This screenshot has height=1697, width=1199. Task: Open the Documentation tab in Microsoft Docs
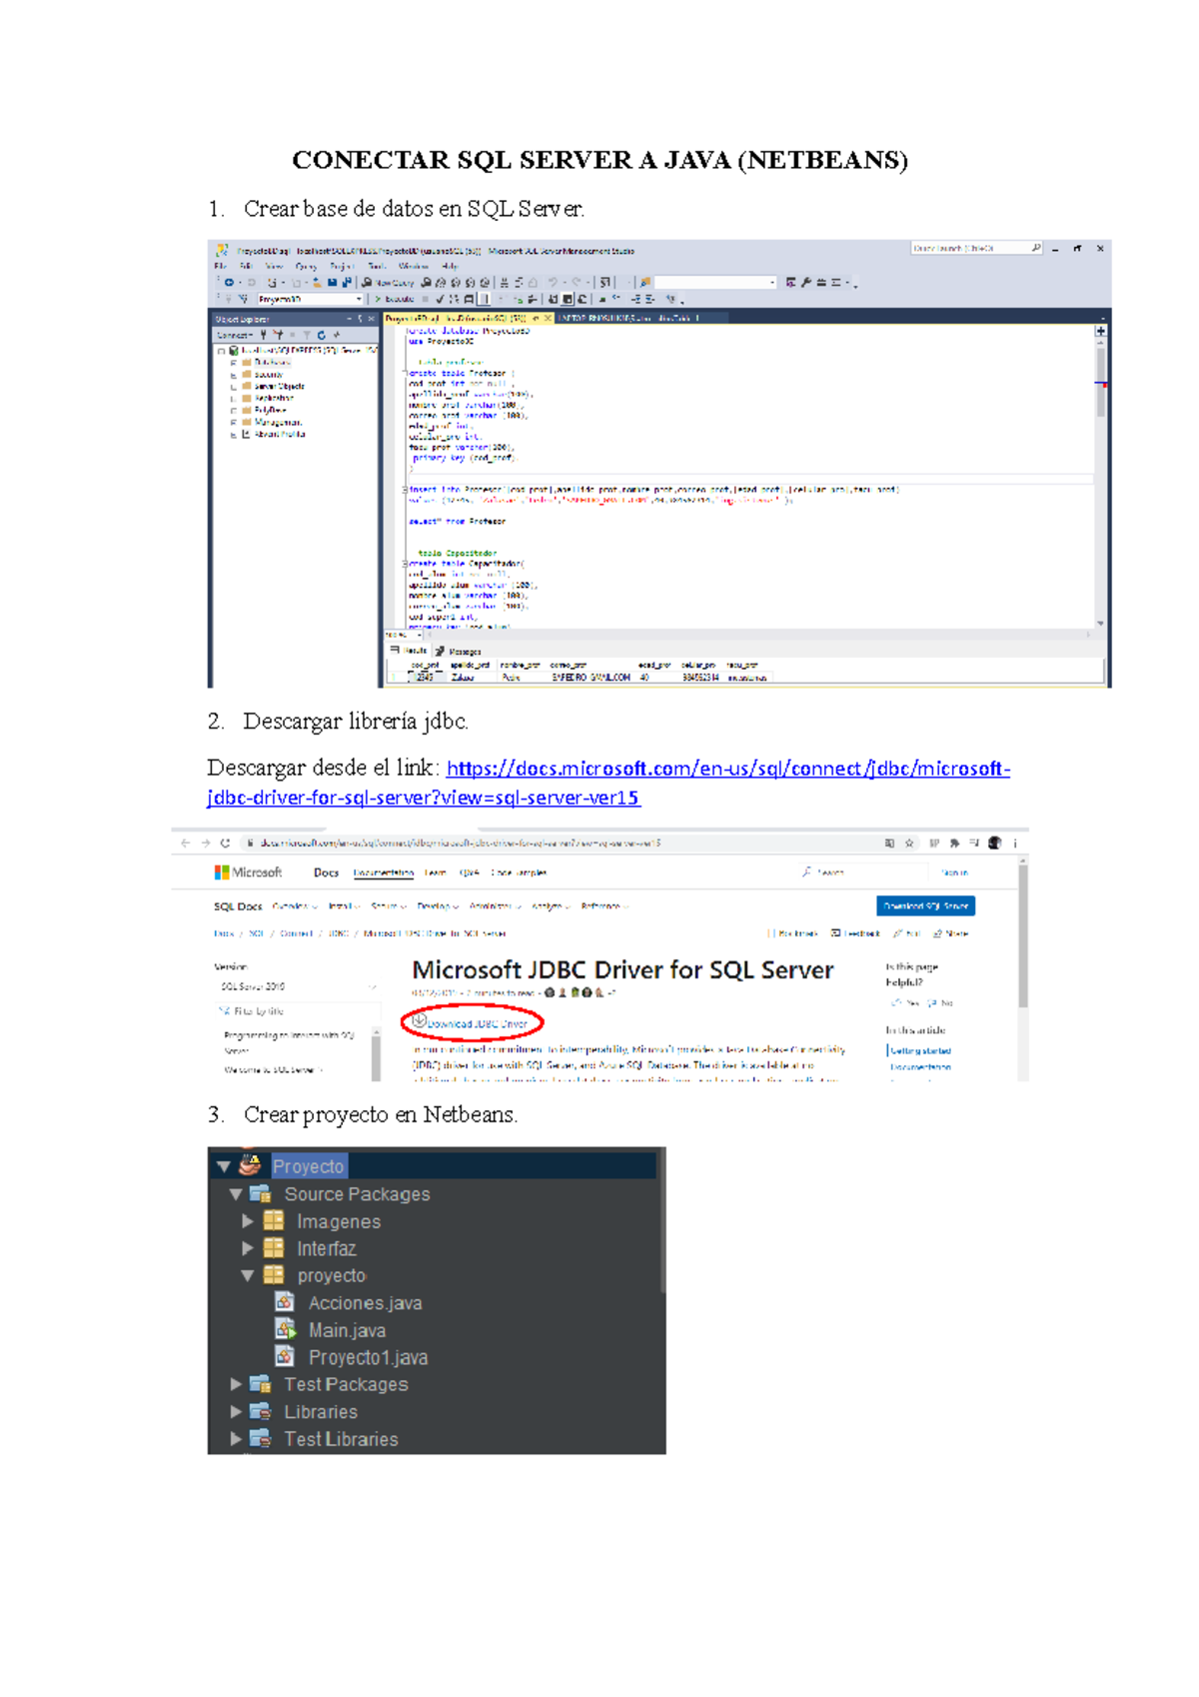click(x=383, y=872)
